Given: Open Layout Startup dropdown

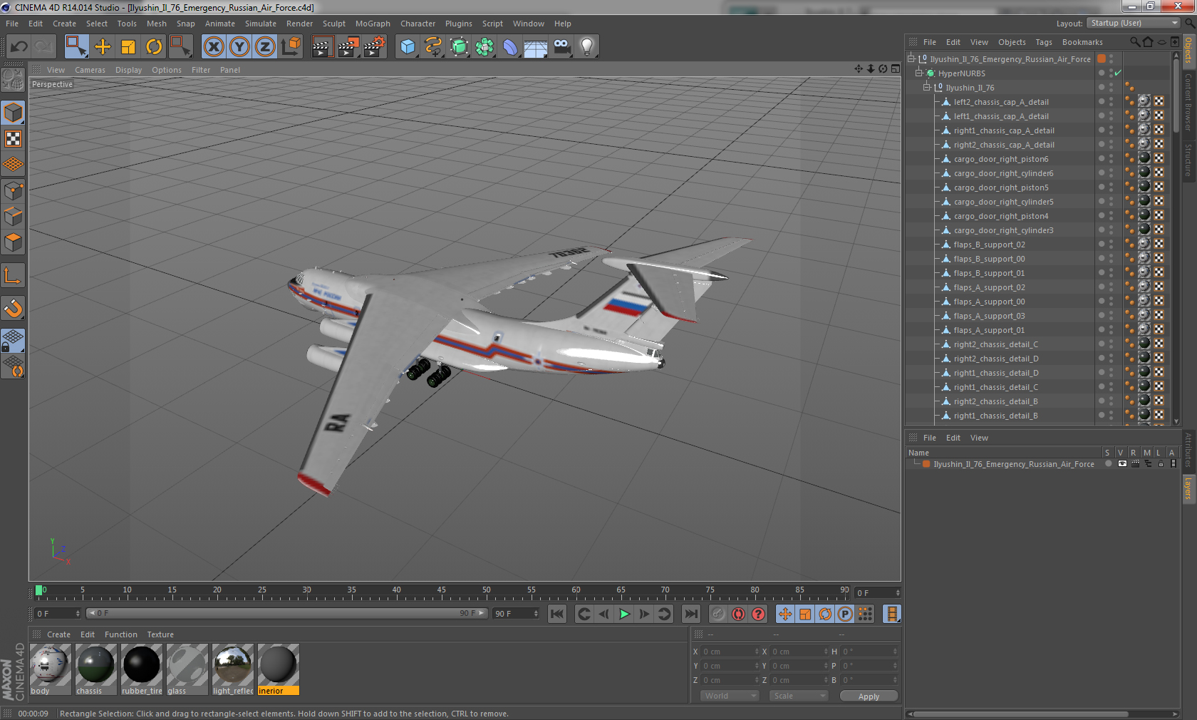Looking at the screenshot, I should [1134, 24].
